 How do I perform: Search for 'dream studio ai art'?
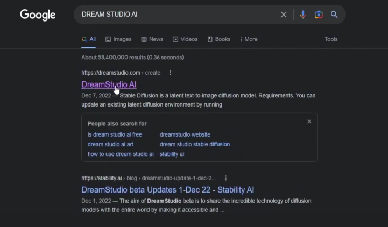point(110,144)
